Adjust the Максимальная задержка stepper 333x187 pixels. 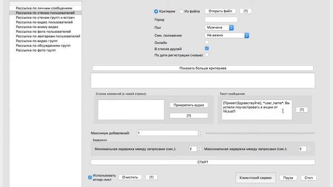[x=309, y=149]
